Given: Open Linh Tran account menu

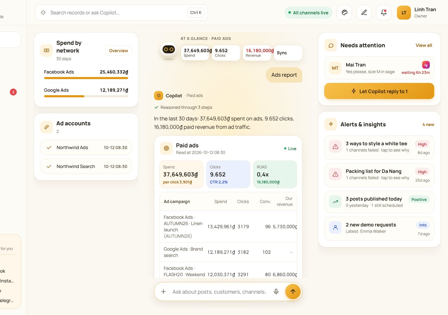Looking at the screenshot, I should point(416,13).
